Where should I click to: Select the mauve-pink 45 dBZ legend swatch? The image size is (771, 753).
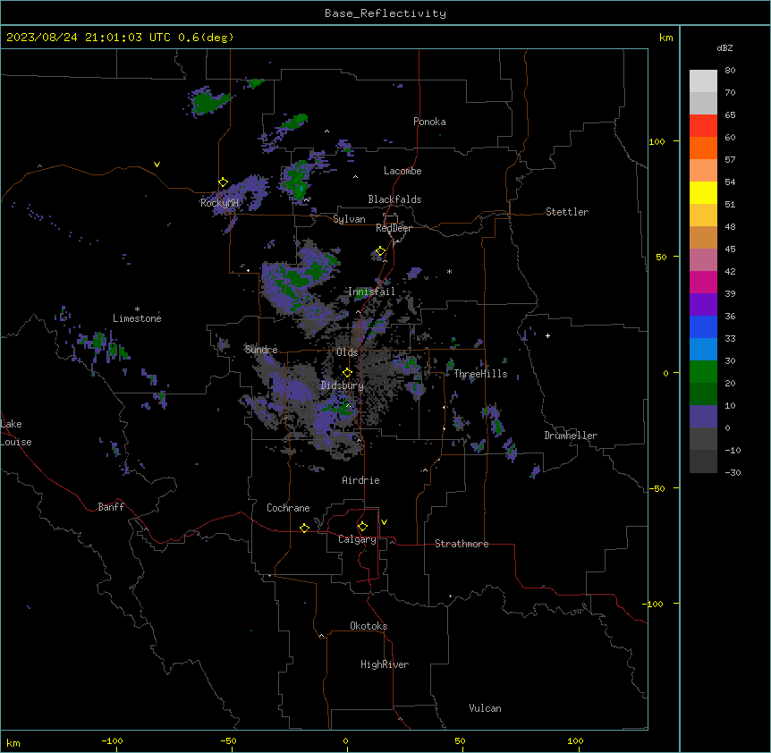[x=703, y=259]
